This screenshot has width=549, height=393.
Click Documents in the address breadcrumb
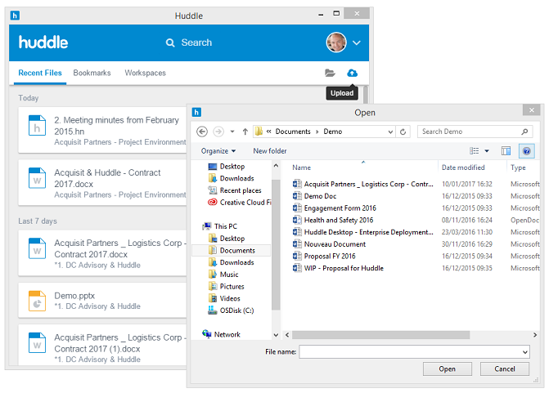click(x=293, y=132)
